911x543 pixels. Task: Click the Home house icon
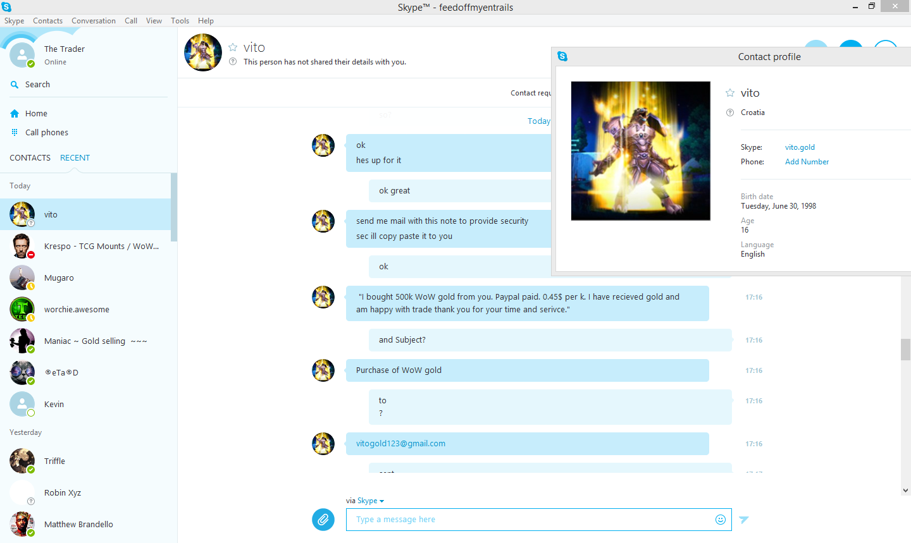click(x=15, y=114)
